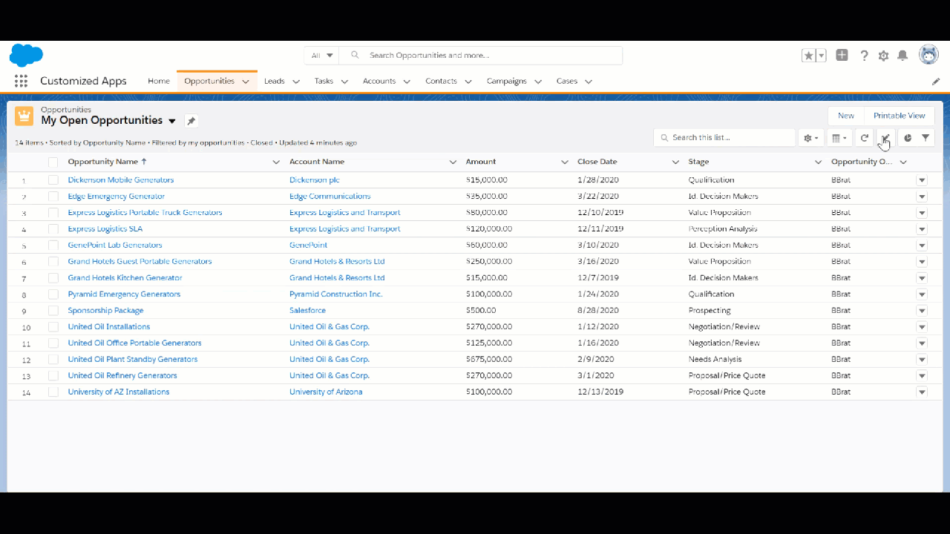This screenshot has height=534, width=950.
Task: Switch to the Accounts tab
Action: pyautogui.click(x=379, y=81)
